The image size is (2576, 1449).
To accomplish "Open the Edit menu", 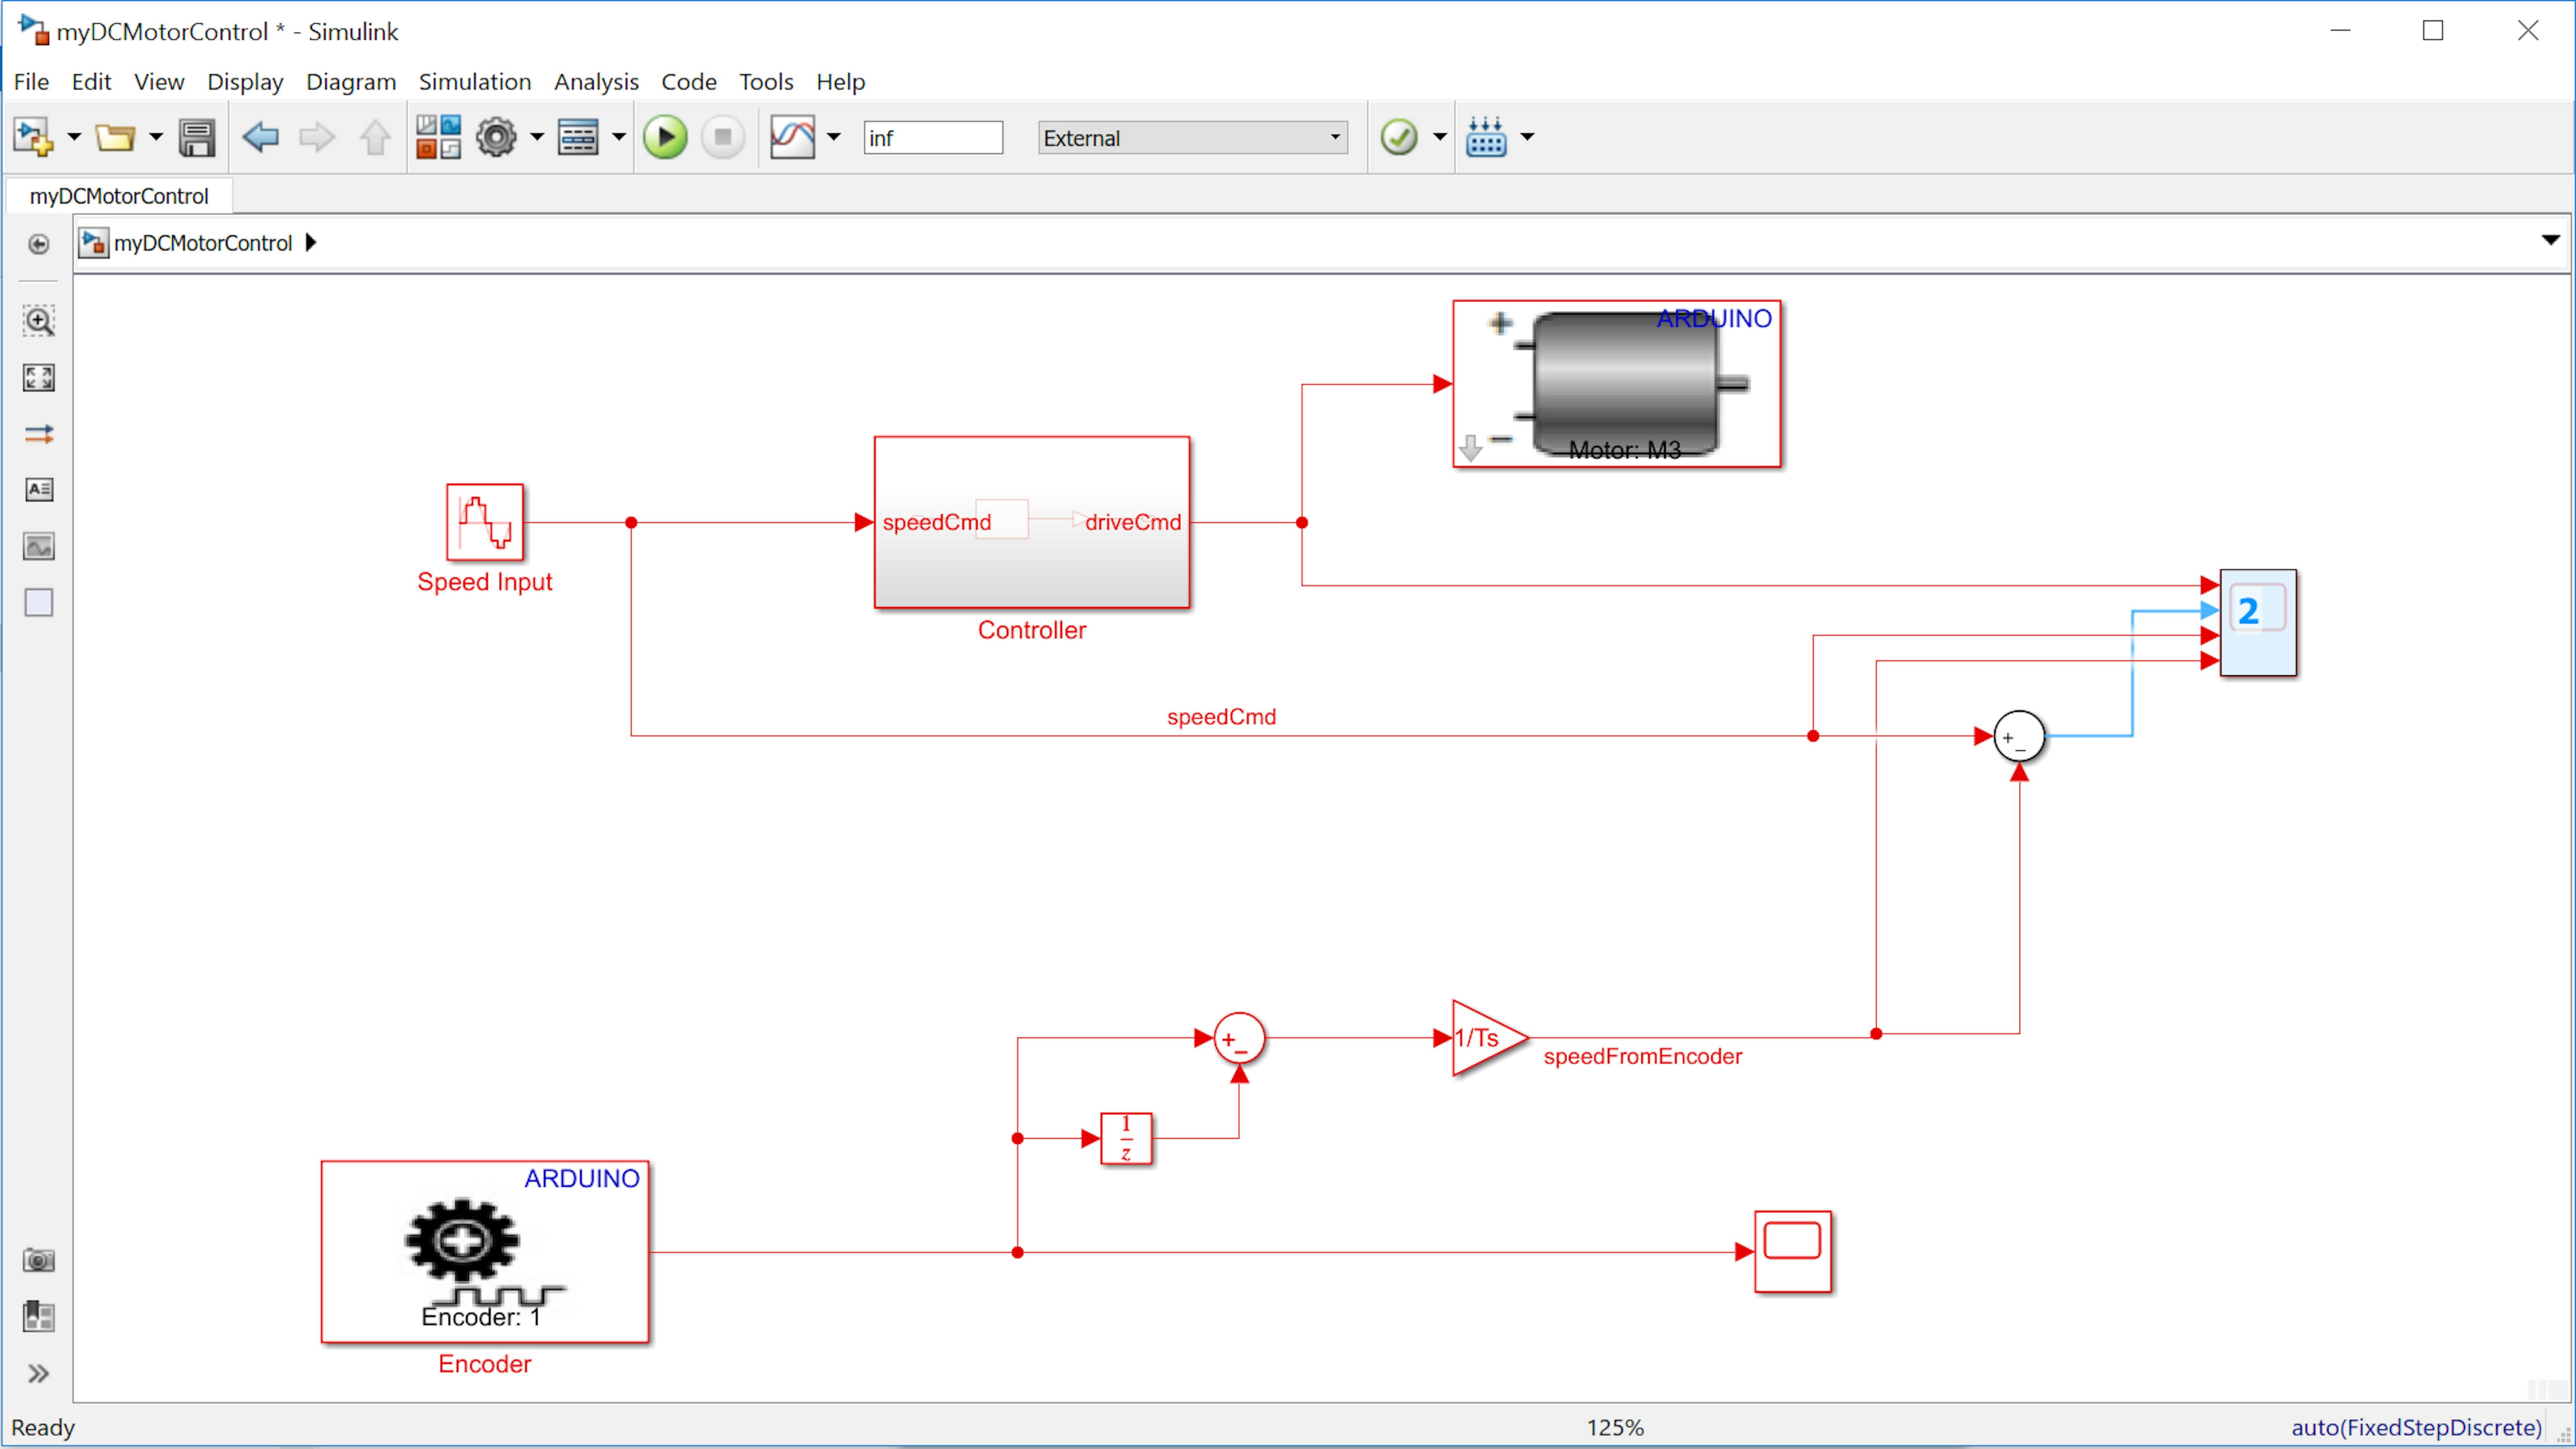I will (91, 82).
